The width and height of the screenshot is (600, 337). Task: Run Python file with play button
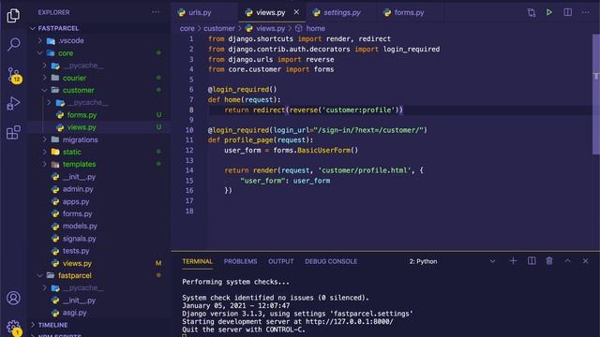[x=549, y=12]
